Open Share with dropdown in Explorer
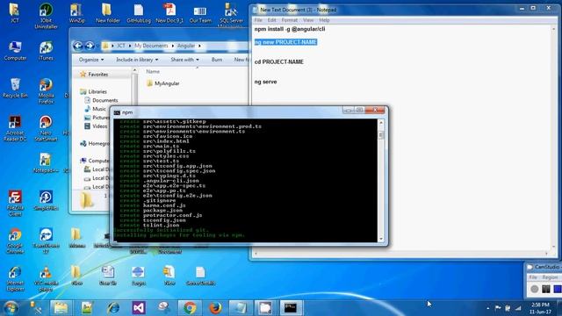The height and width of the screenshot is (316, 562). pyautogui.click(x=184, y=60)
